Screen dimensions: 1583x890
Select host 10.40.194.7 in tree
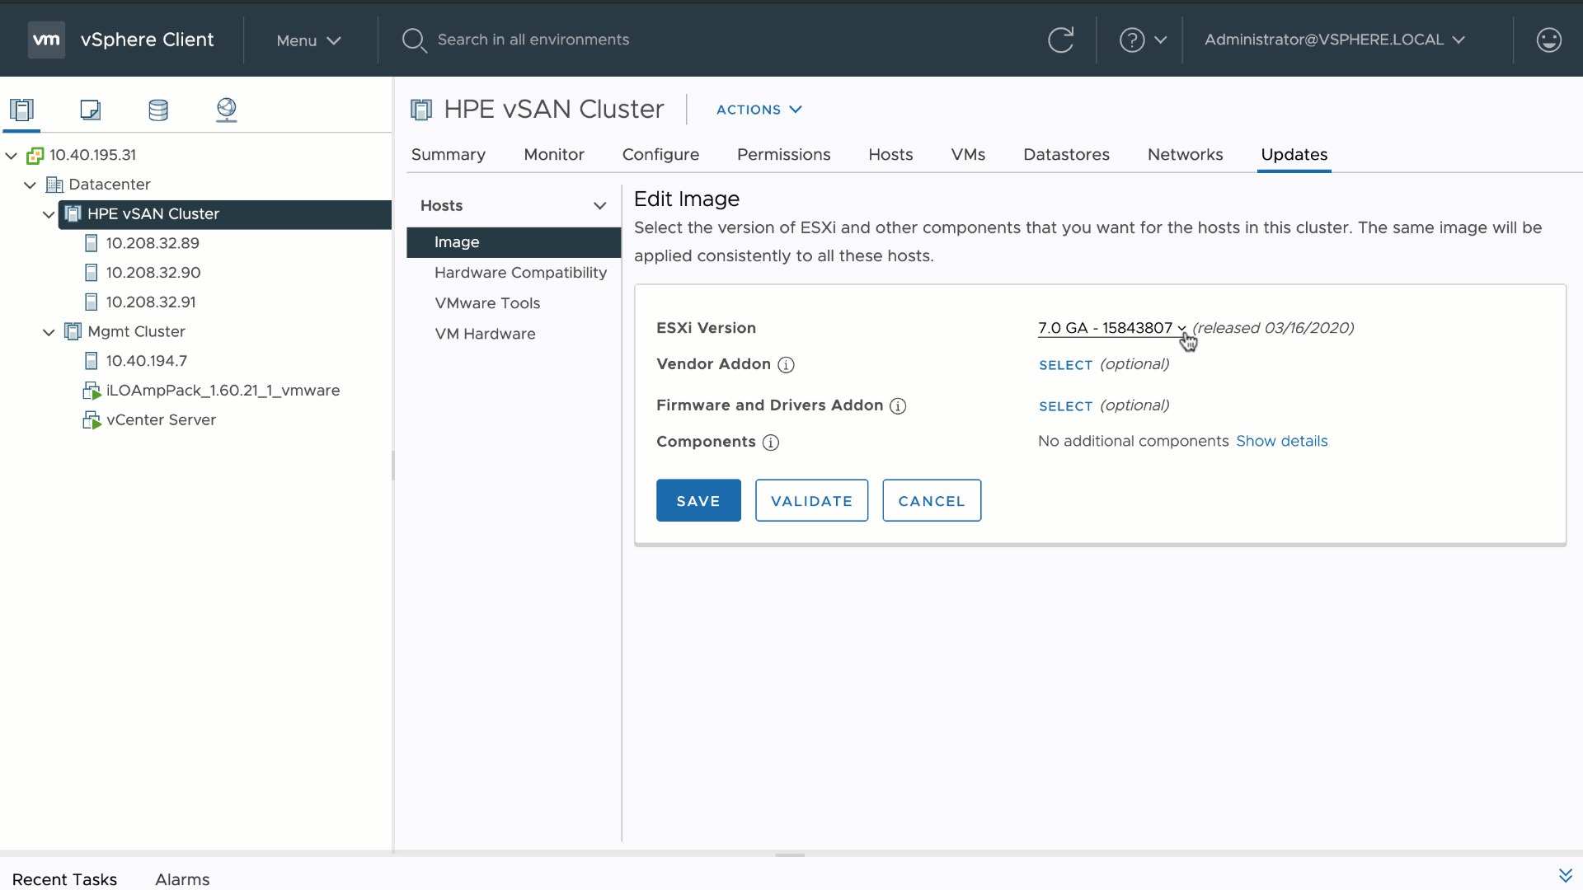(146, 361)
